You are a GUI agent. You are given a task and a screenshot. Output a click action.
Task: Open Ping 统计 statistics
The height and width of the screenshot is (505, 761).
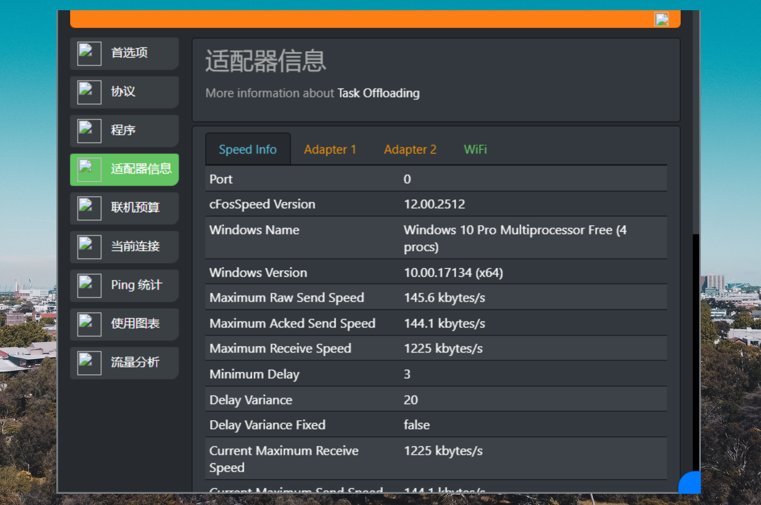[124, 286]
